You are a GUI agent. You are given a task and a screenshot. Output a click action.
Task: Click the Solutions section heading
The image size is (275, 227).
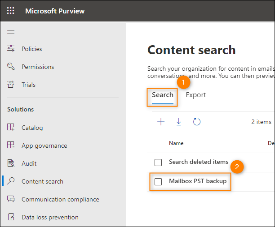20,109
